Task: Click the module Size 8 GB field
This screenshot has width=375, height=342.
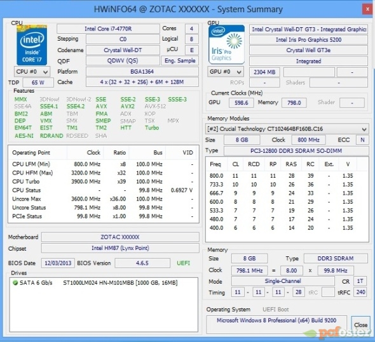Action: pos(242,140)
